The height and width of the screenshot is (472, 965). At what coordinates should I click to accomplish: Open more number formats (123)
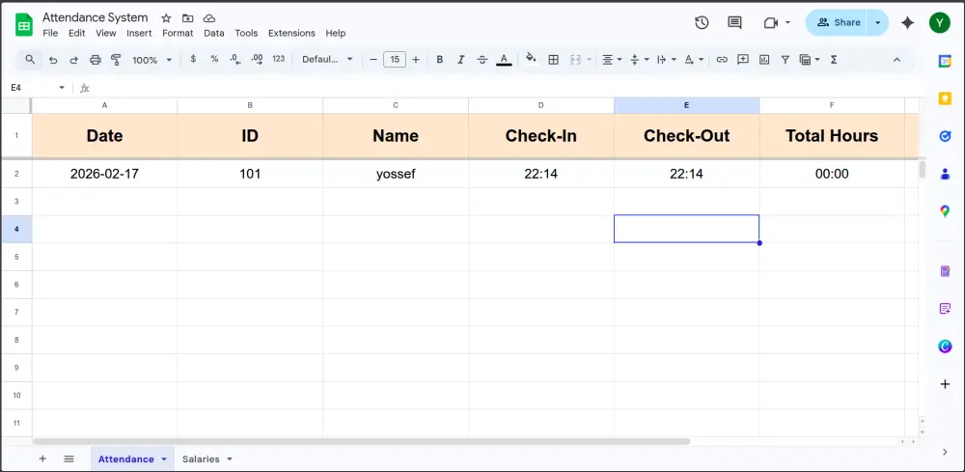(x=278, y=59)
